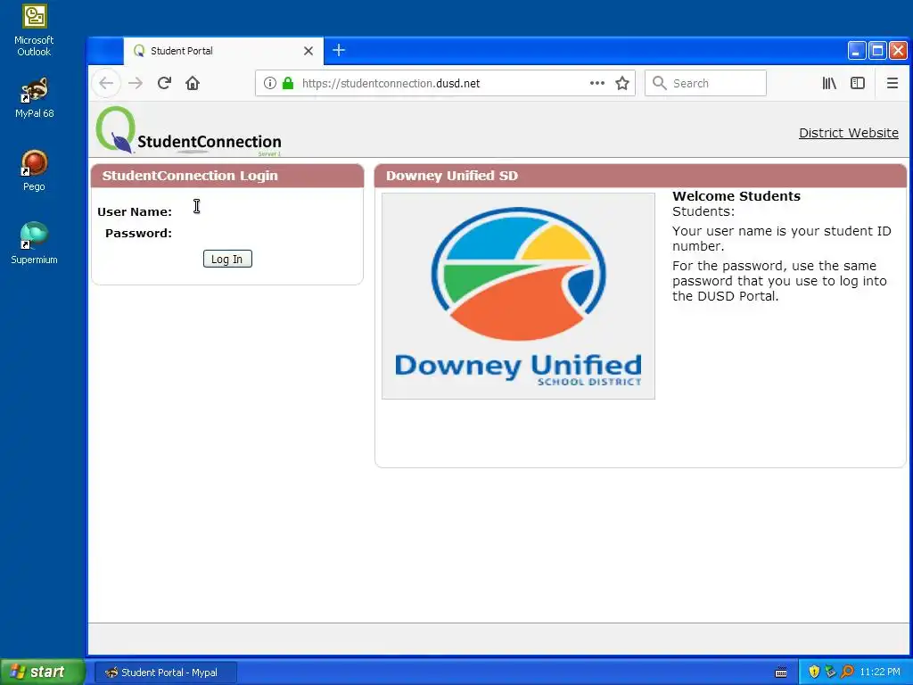The image size is (913, 685).
Task: Click the on-screen keyboard tray icon
Action: (781, 673)
